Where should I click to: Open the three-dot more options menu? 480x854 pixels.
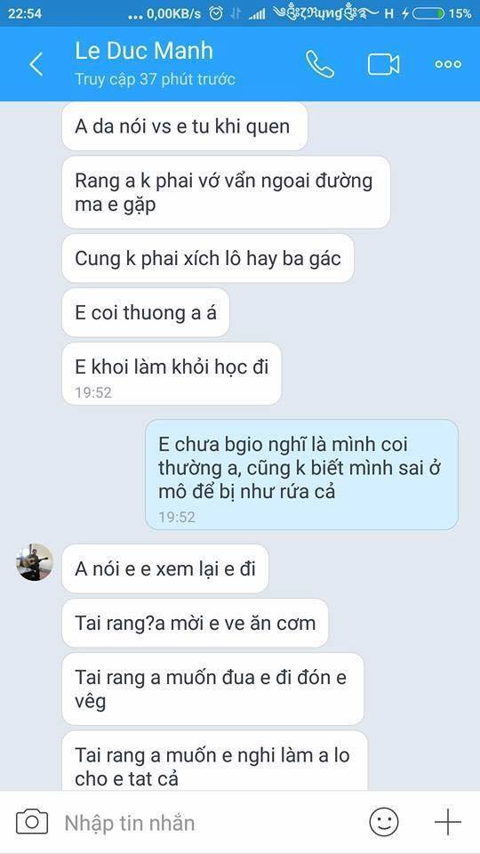pos(448,65)
